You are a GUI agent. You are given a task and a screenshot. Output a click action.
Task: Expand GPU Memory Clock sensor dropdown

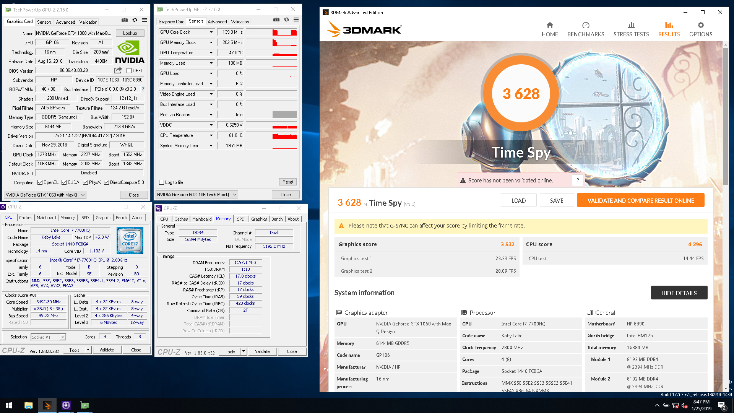coord(211,42)
